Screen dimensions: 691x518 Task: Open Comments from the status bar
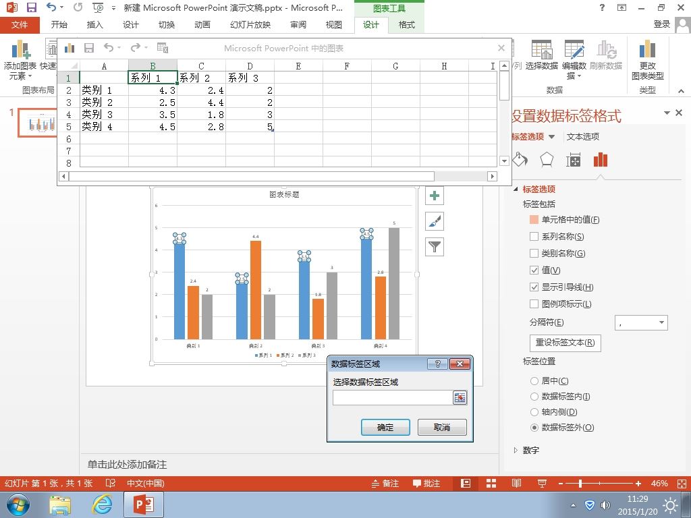pos(426,484)
